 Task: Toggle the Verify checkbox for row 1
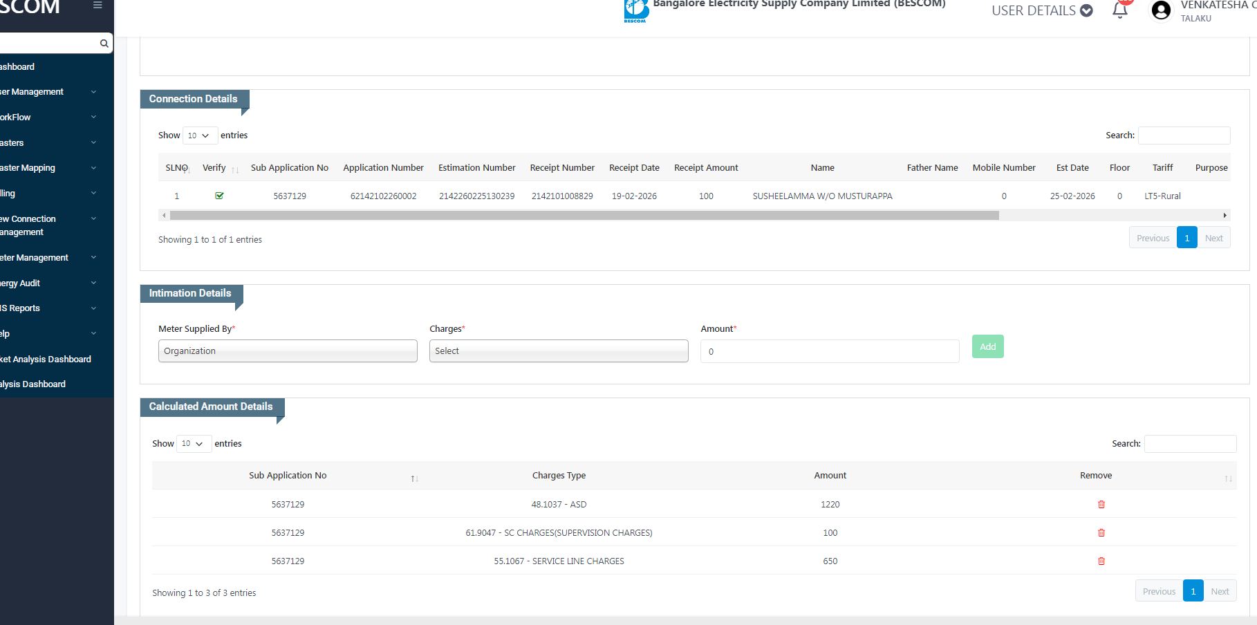click(x=219, y=196)
